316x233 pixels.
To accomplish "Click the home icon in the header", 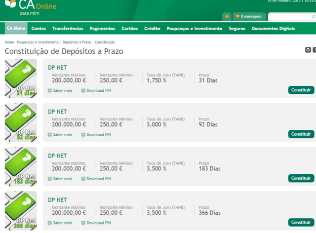I will coord(227,16).
